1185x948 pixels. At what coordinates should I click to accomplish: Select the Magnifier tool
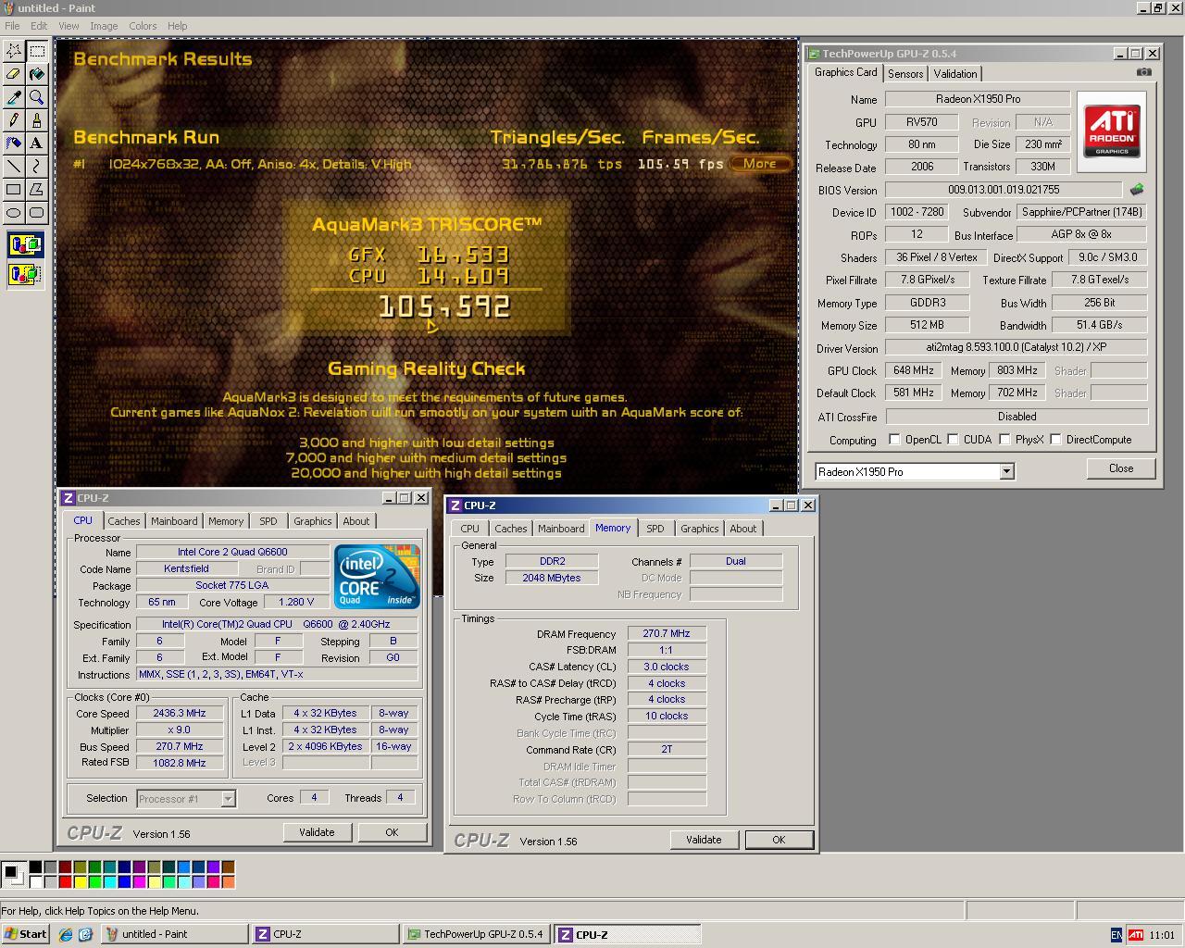pos(37,97)
